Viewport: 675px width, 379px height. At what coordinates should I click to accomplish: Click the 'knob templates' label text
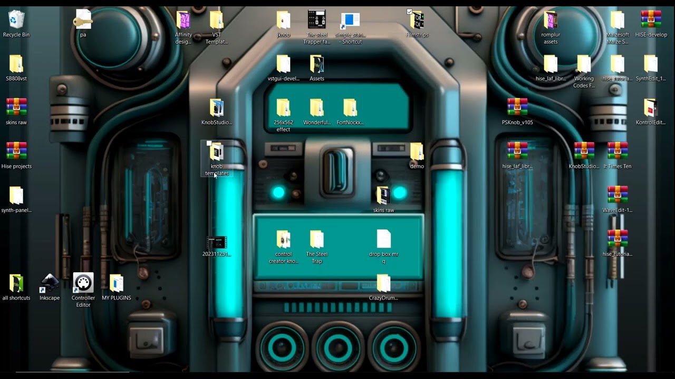pyautogui.click(x=217, y=170)
